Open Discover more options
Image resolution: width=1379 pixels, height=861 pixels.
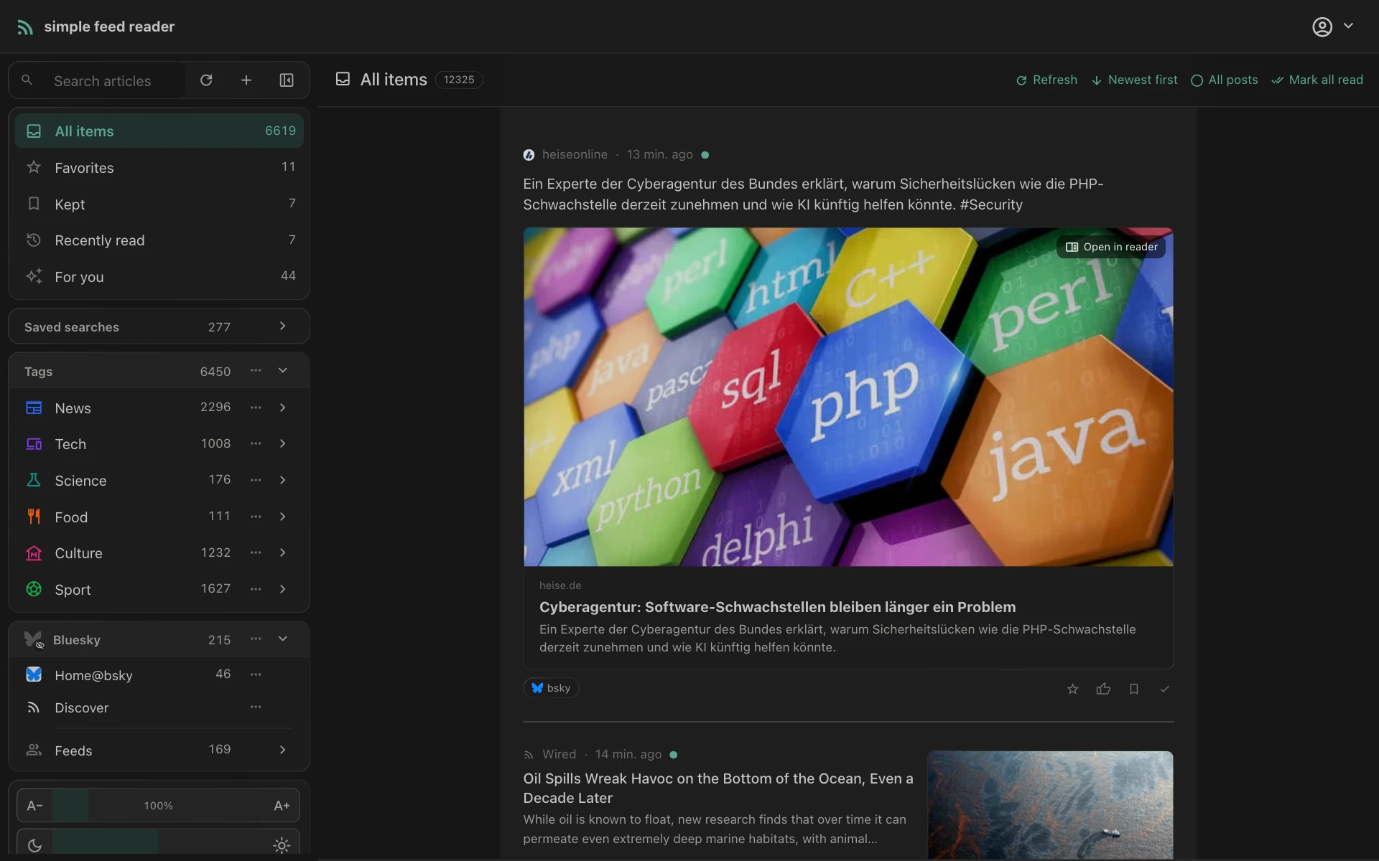point(256,707)
